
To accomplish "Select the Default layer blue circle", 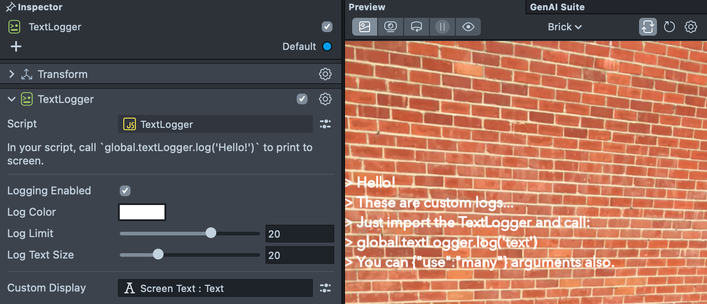I will click(327, 46).
